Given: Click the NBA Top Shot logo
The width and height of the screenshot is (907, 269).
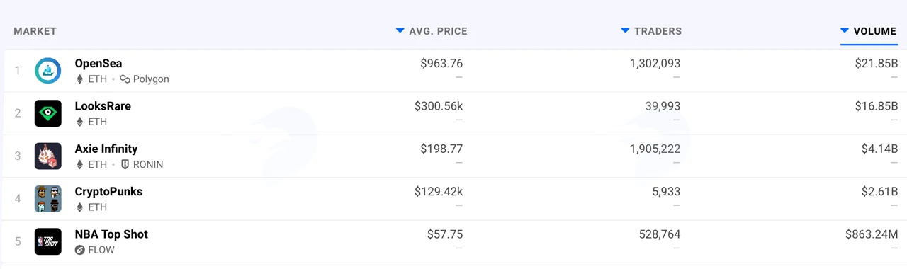Looking at the screenshot, I should [48, 241].
